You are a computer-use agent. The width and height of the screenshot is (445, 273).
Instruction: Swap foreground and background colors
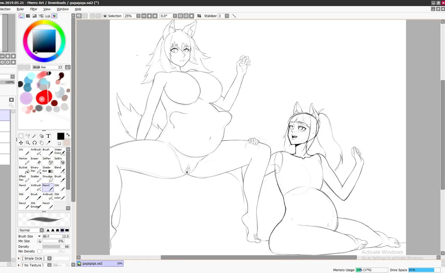coord(68,135)
